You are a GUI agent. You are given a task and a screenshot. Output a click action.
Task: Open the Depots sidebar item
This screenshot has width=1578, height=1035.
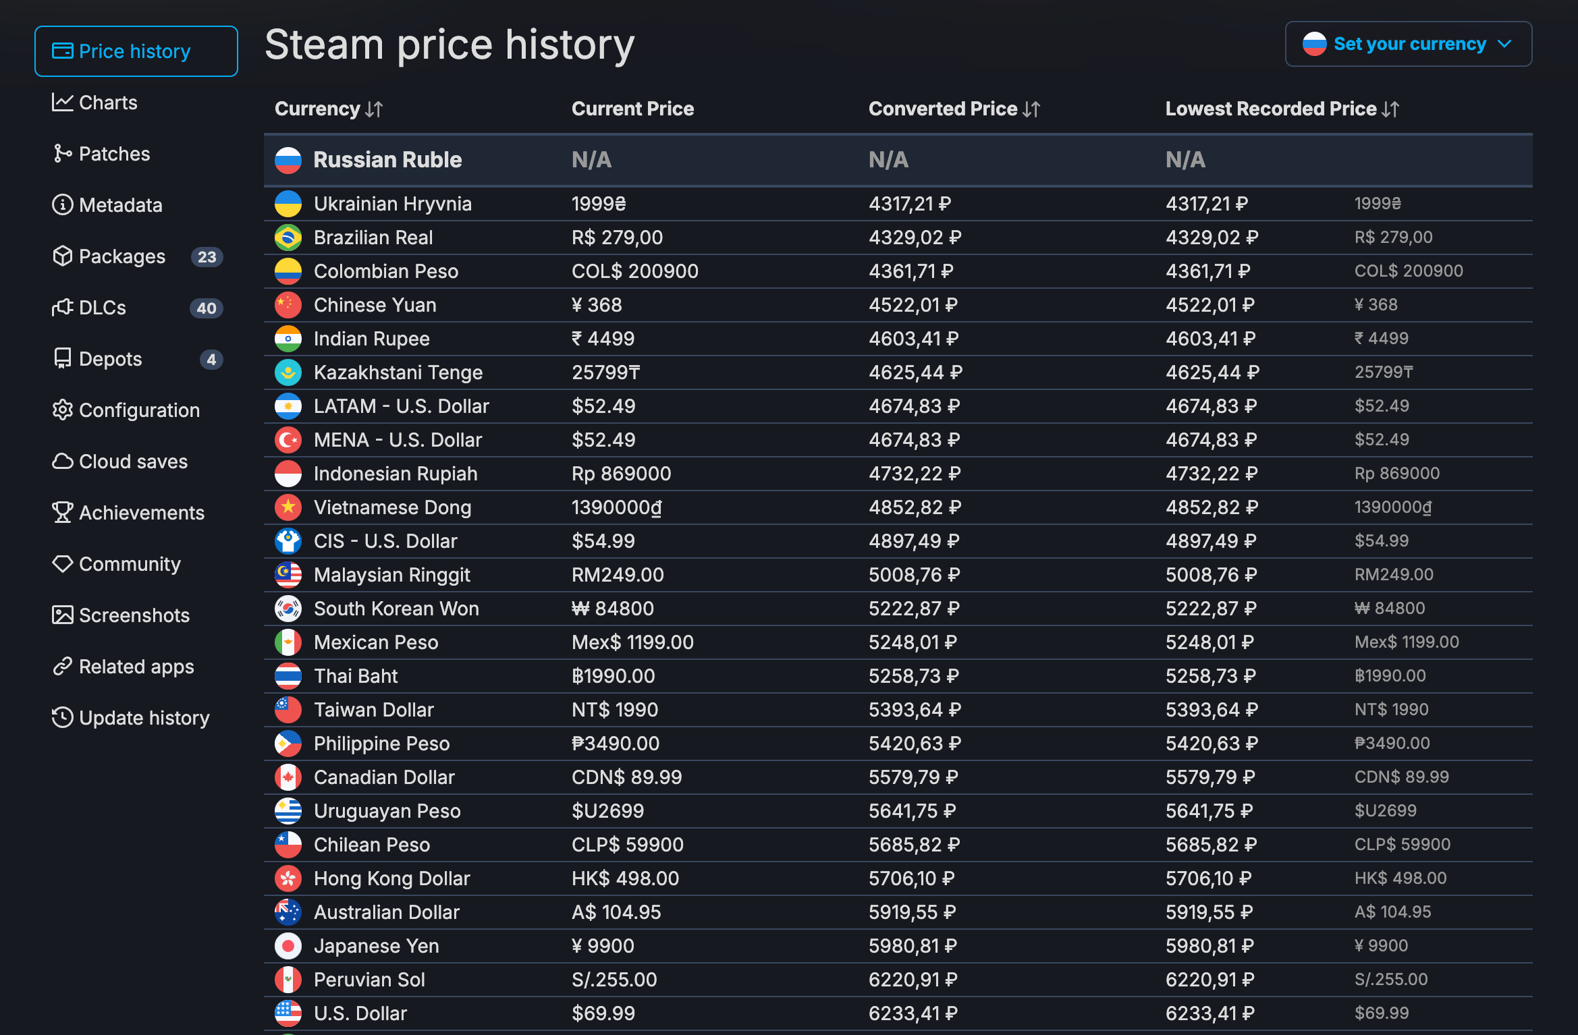pos(111,359)
